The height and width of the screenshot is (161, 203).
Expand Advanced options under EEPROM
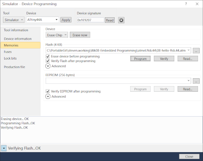(48, 96)
